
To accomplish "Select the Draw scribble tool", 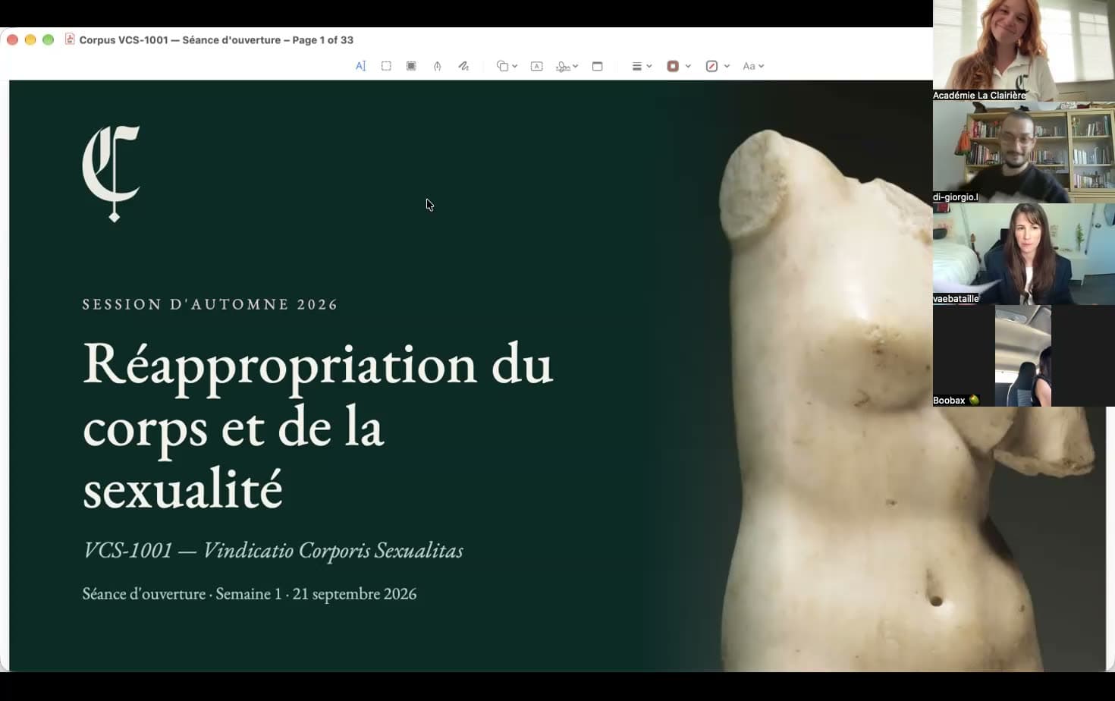I will pos(463,66).
